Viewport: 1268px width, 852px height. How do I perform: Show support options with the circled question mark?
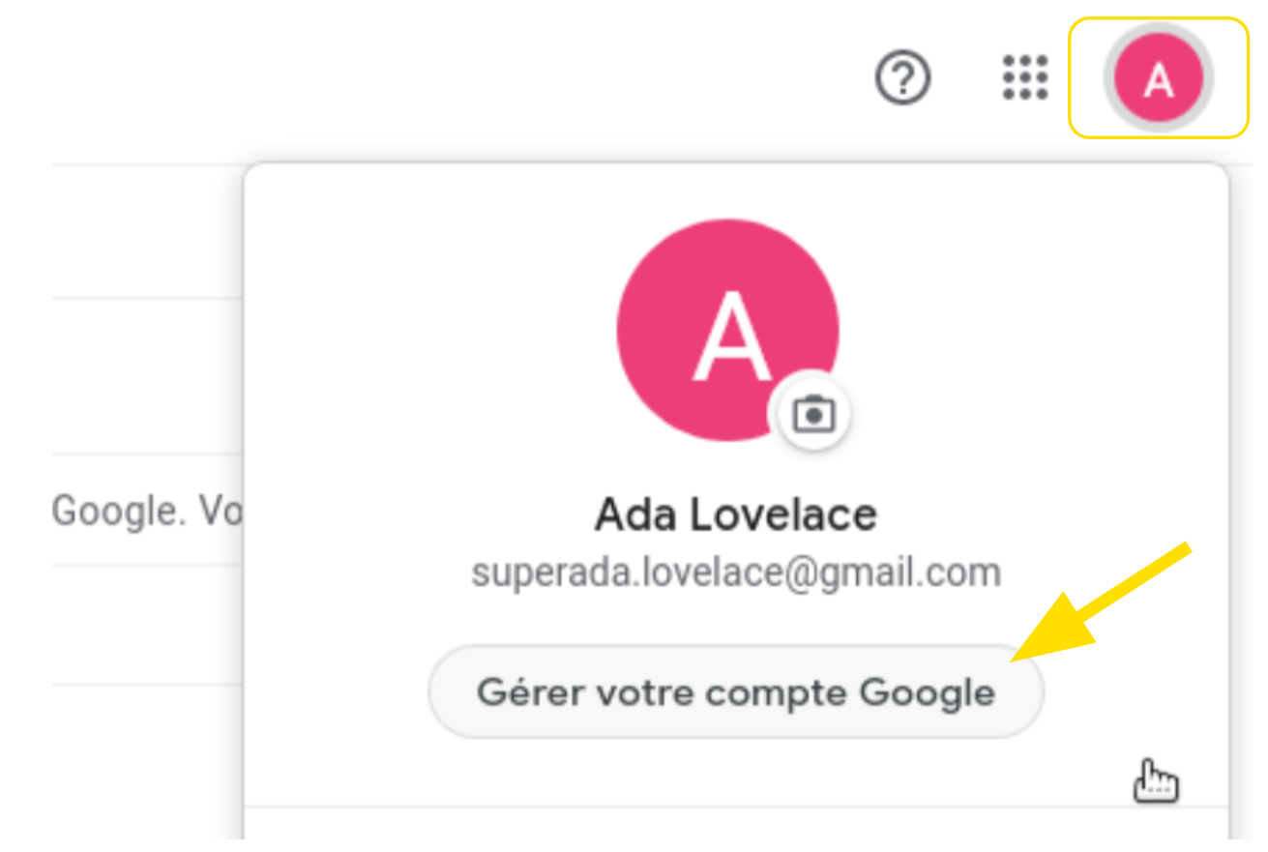coord(903,78)
